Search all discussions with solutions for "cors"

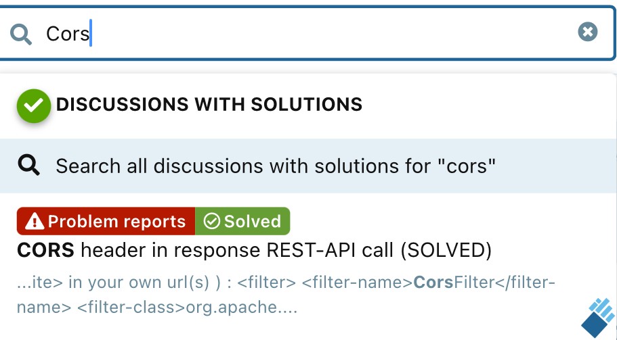(x=309, y=166)
